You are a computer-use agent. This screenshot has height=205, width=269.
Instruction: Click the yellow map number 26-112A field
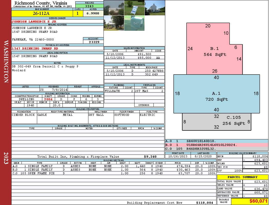point(42,13)
